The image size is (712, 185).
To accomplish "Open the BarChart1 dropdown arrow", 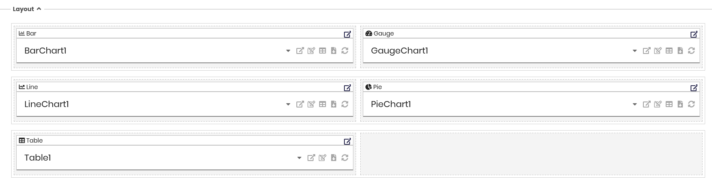I will [x=288, y=51].
